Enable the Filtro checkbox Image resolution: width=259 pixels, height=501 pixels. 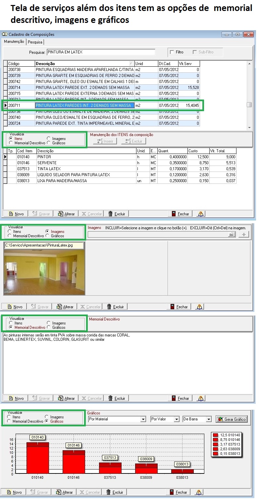point(172,52)
